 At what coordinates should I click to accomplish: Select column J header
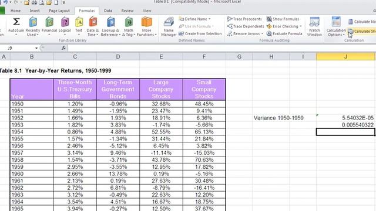(345, 57)
